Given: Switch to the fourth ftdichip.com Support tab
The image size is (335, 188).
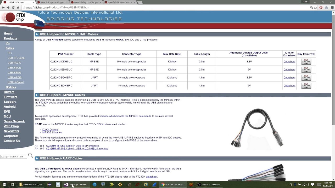Looking at the screenshot, I should (x=120, y=2).
